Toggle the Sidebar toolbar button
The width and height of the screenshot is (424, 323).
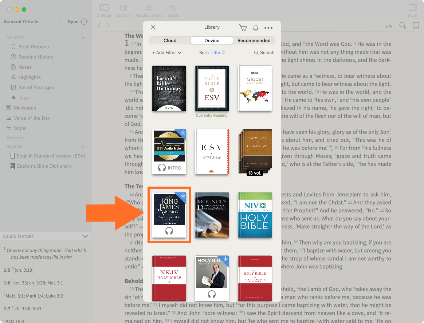(x=104, y=10)
